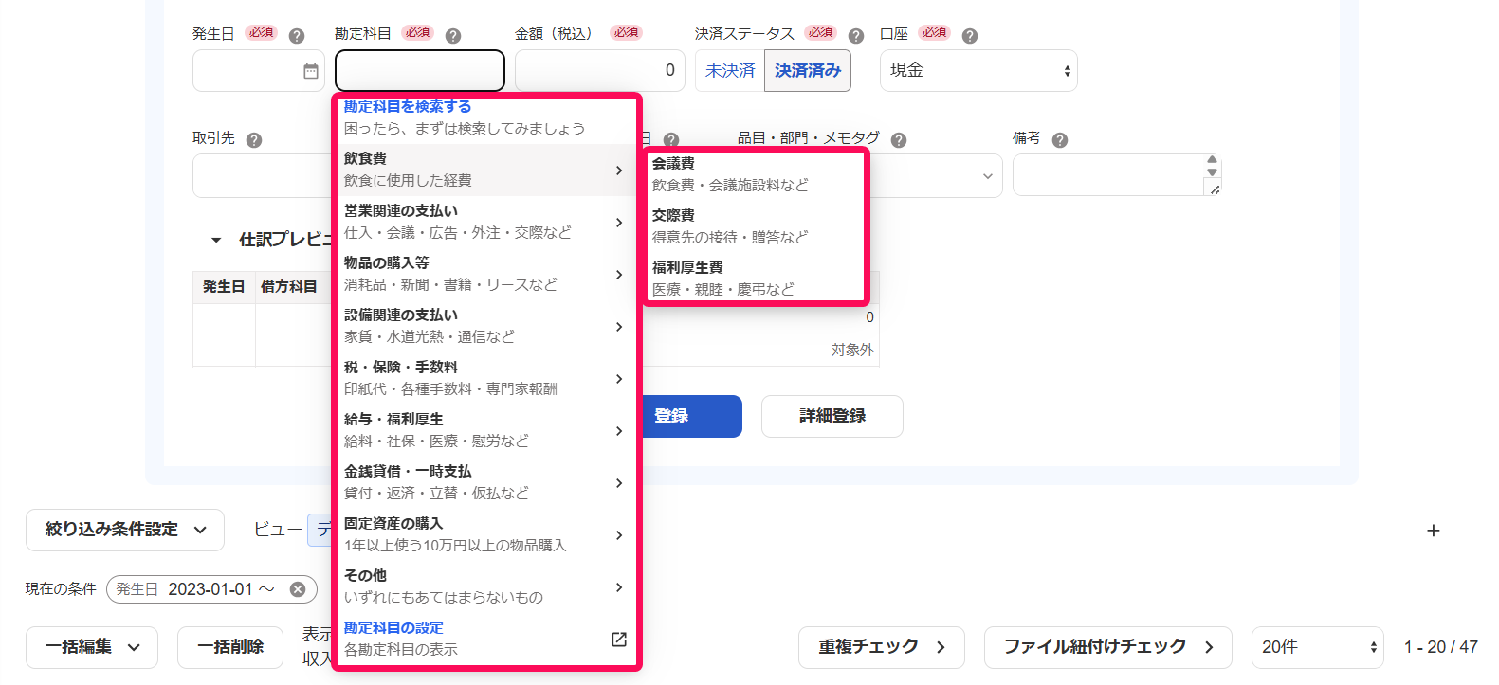Click help icon next to 決済ステータス
This screenshot has height=685, width=1499.
coord(856,36)
